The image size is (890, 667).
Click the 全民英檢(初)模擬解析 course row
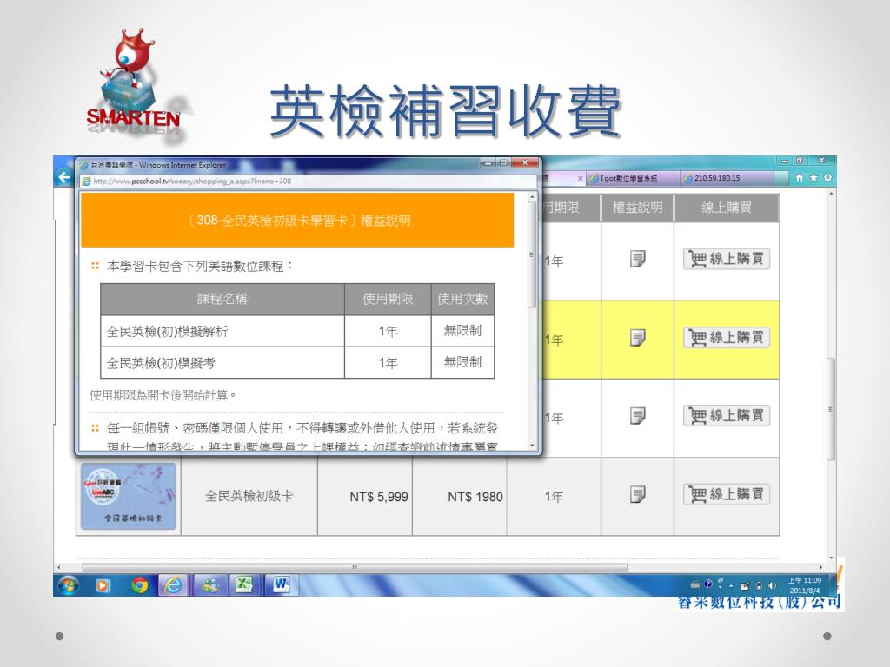pyautogui.click(x=297, y=331)
